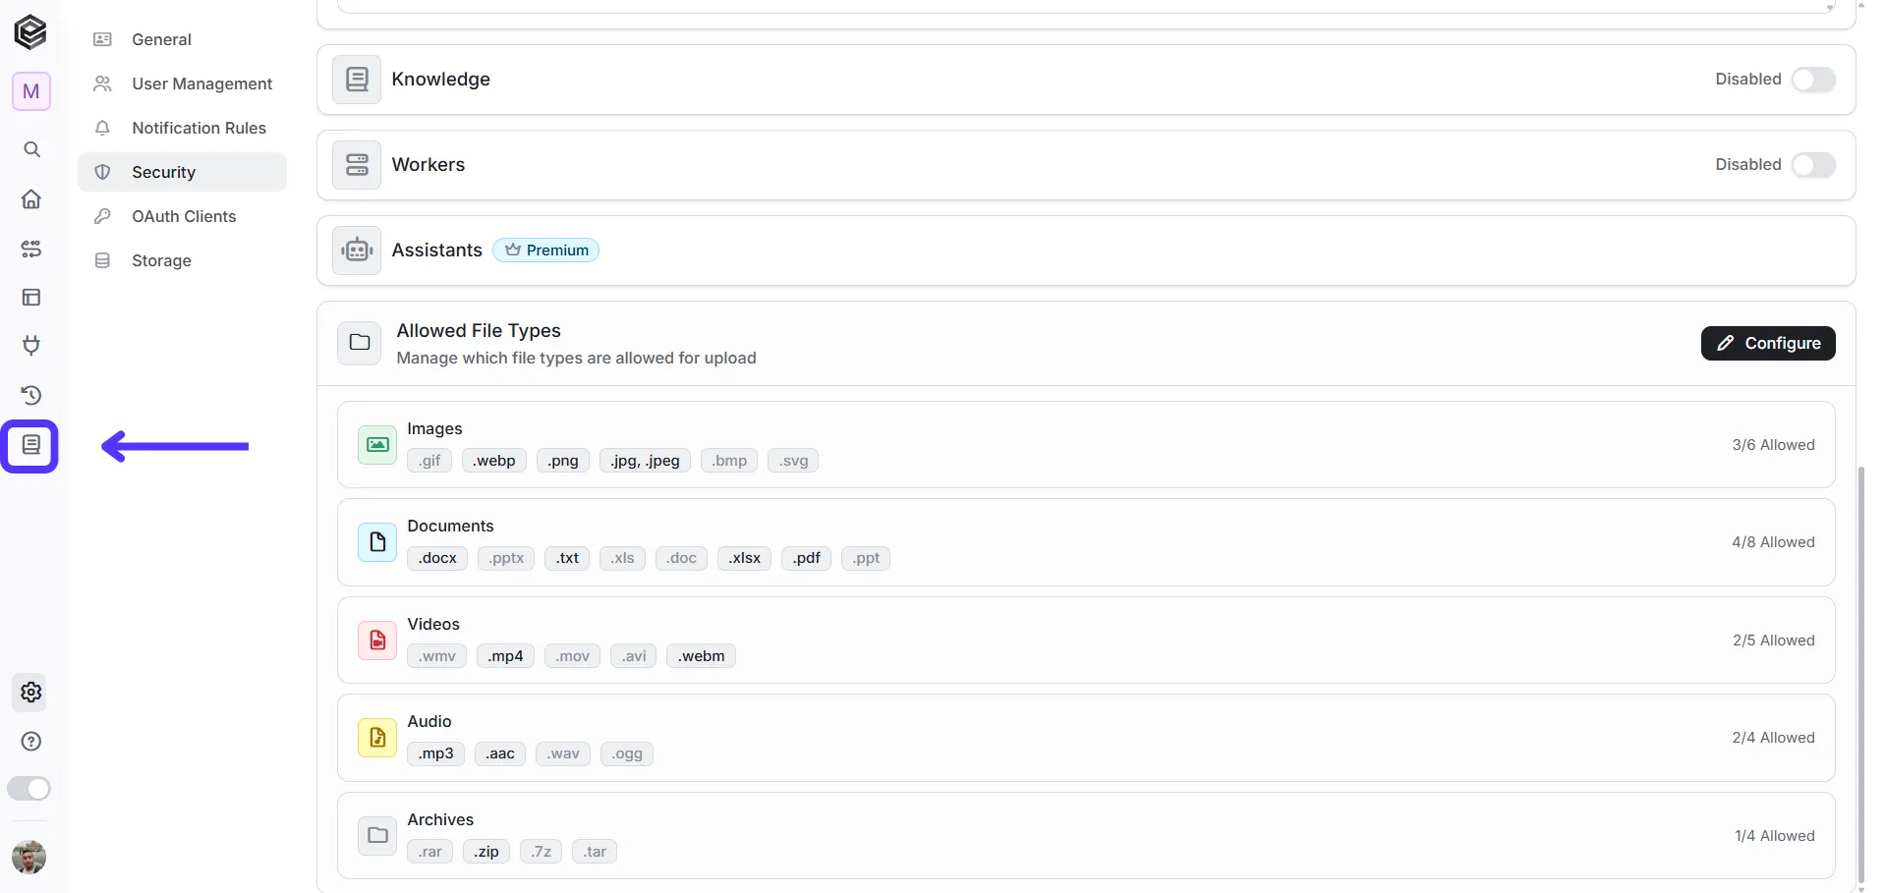Image resolution: width=1885 pixels, height=893 pixels.
Task: Click the .webp file type tag
Action: pyautogui.click(x=494, y=461)
